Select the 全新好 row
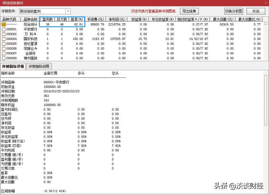Image resolution: width=269 pixels, height=195 pixels. point(132,53)
